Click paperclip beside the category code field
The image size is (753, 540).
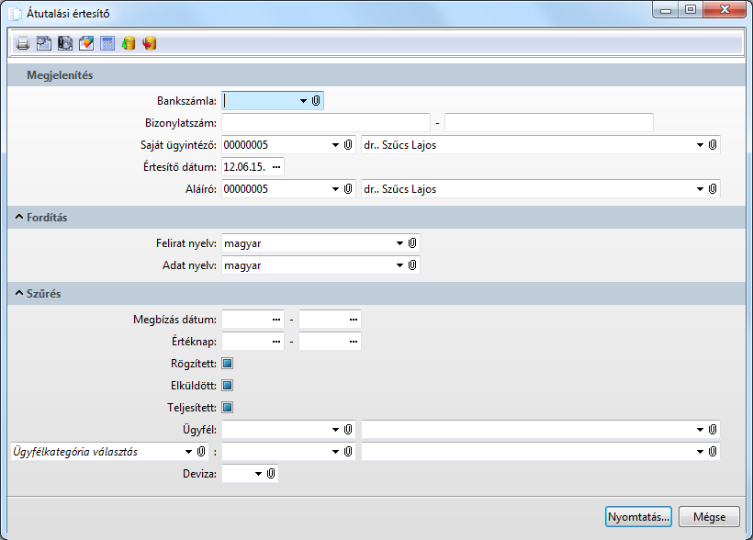click(x=348, y=452)
